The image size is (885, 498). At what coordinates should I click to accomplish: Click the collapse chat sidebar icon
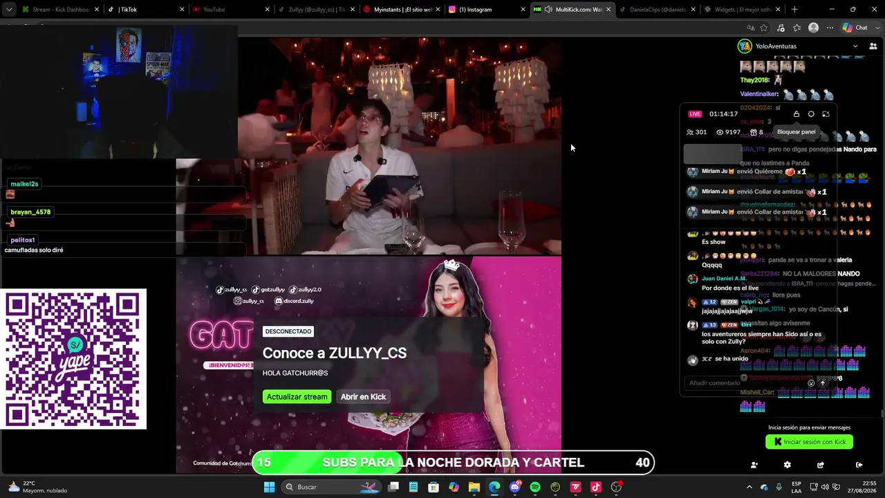pyautogui.click(x=859, y=465)
